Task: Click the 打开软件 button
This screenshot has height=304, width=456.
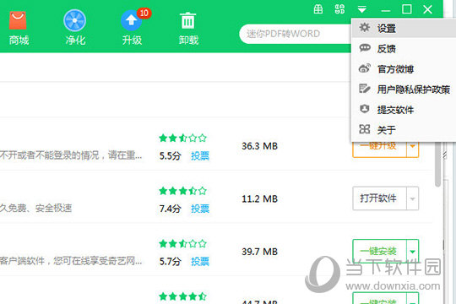Action: pos(379,198)
